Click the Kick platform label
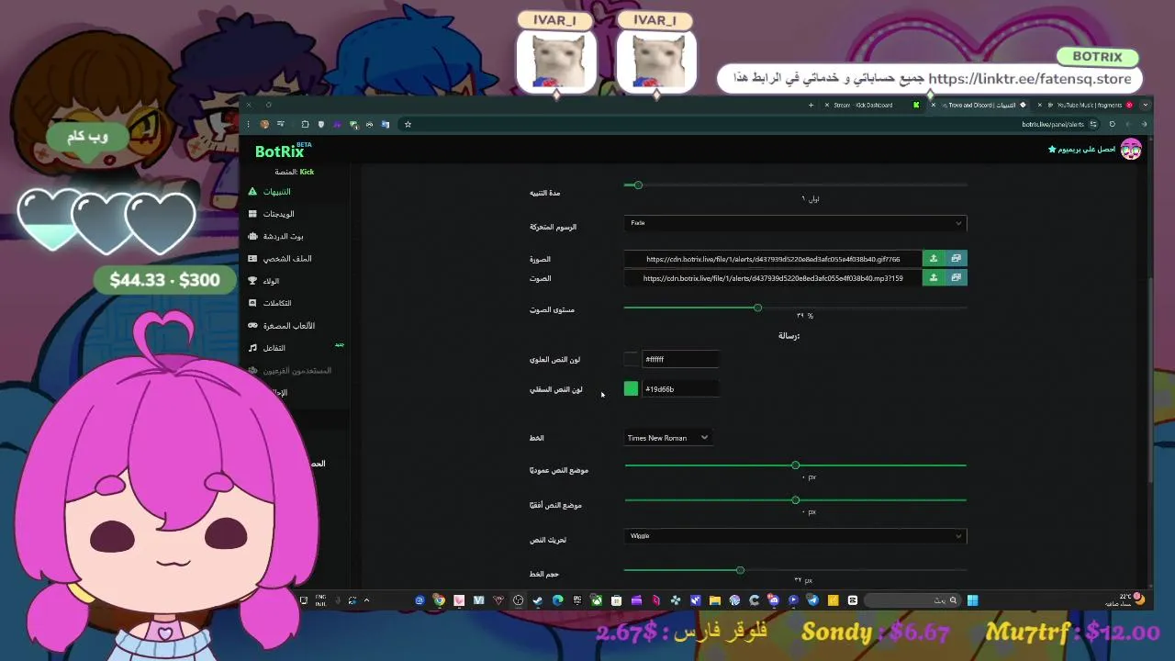 pos(307,172)
